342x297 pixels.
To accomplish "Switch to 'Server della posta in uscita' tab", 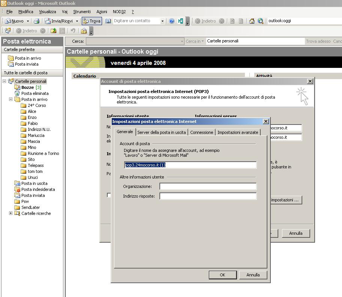I will (162, 132).
